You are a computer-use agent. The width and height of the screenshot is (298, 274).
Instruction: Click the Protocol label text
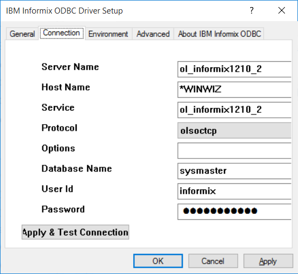59,128
